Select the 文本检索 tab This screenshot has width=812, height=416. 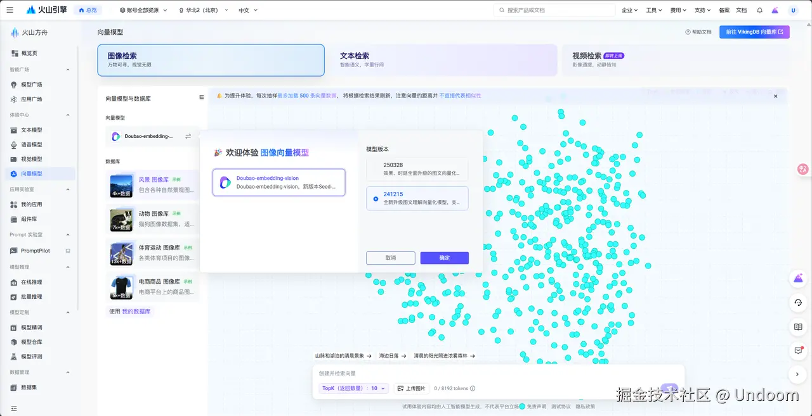click(x=443, y=60)
